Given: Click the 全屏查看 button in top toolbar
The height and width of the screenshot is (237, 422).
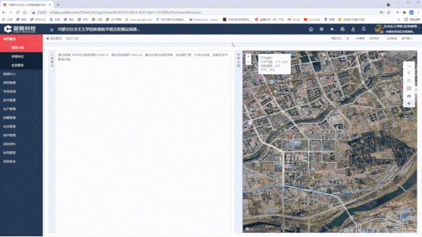Looking at the screenshot, I should [x=392, y=39].
